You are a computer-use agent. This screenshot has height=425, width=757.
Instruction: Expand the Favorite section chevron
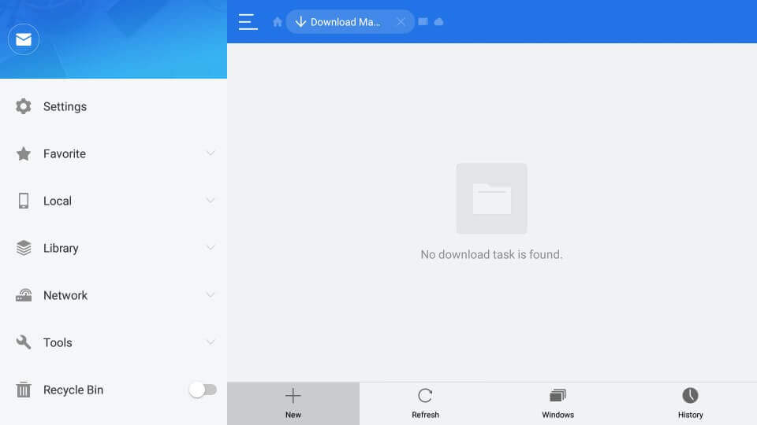(211, 153)
